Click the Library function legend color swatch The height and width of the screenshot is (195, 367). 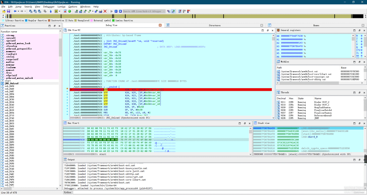(3, 21)
